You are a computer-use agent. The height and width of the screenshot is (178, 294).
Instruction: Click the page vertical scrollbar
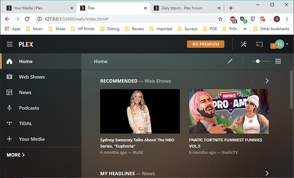point(291,89)
